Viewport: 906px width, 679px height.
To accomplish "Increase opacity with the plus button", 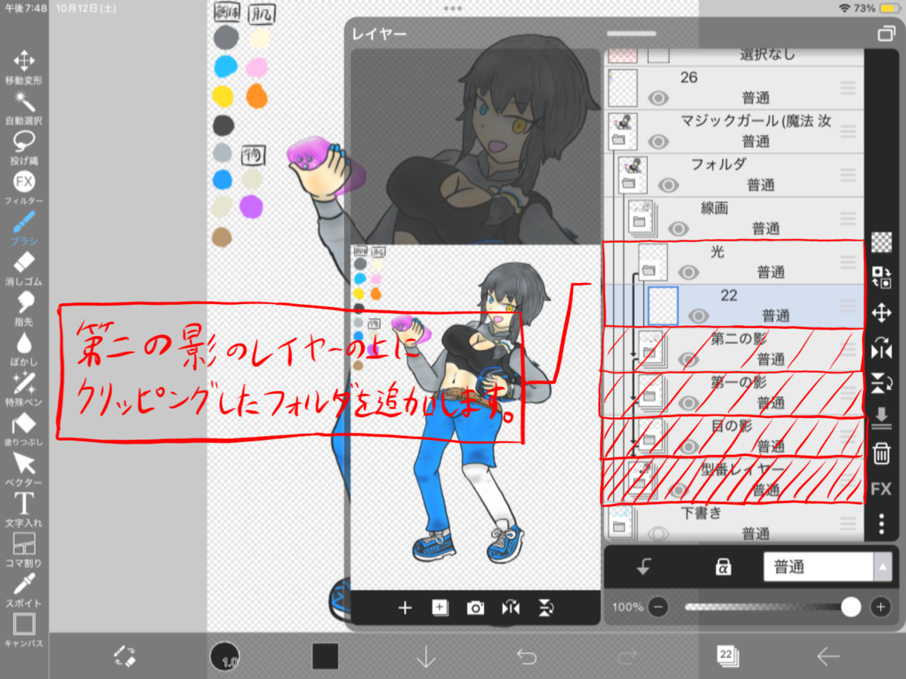I will [880, 607].
